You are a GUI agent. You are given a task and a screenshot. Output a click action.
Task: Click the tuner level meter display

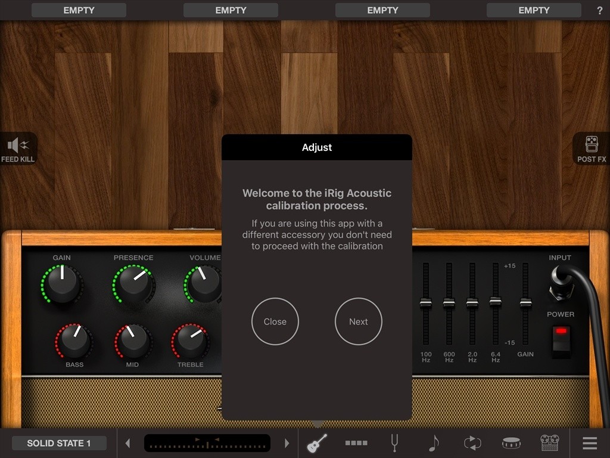[x=207, y=443]
